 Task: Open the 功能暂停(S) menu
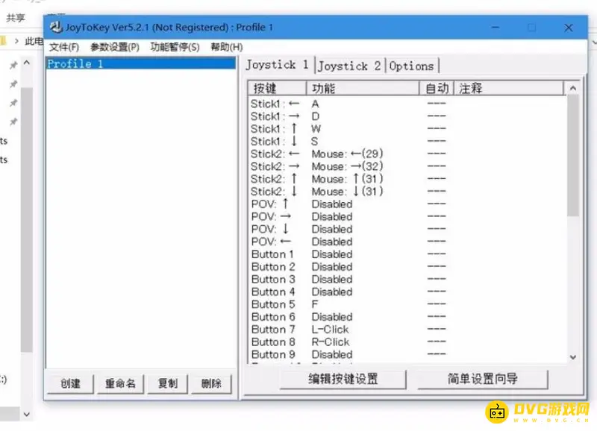[175, 47]
